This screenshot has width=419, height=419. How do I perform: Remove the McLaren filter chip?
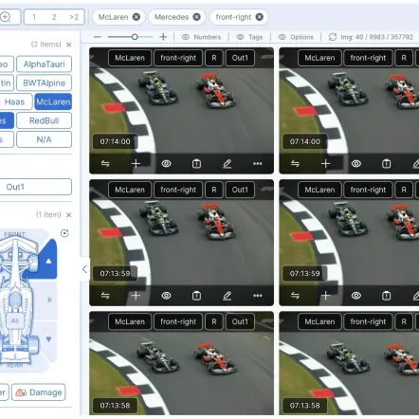[x=137, y=17]
